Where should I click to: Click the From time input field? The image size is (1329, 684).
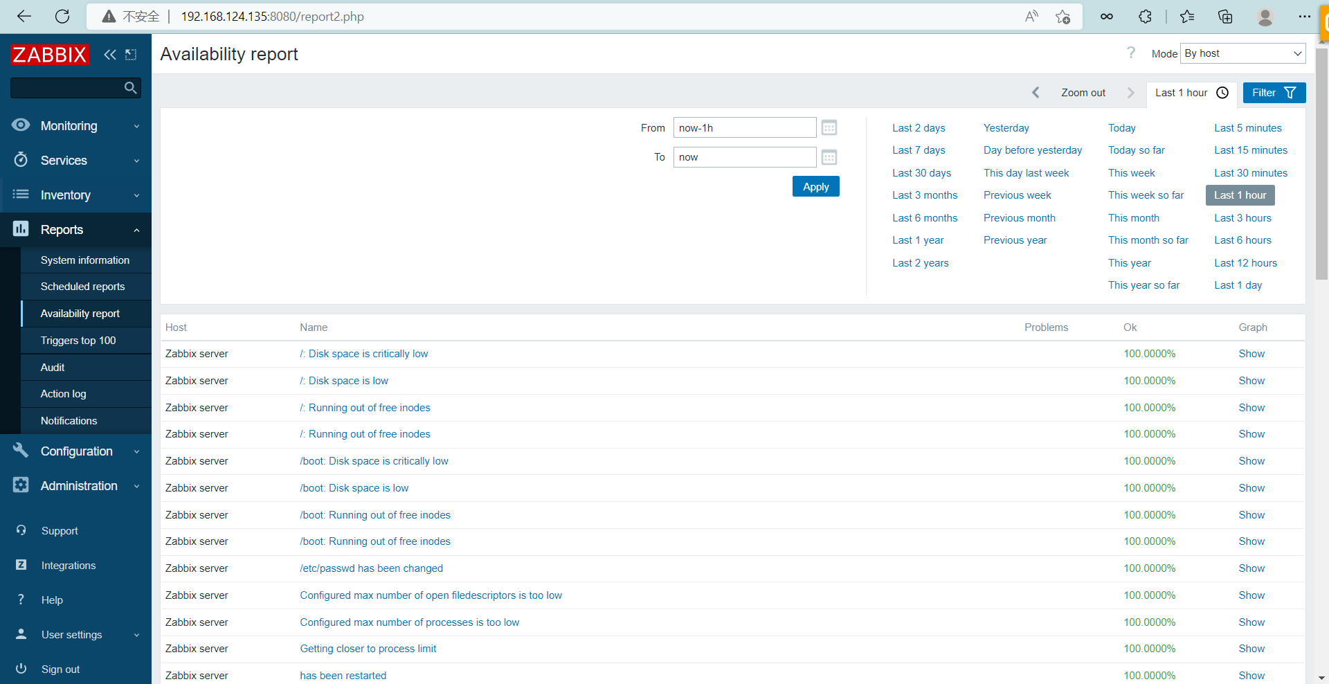click(744, 128)
